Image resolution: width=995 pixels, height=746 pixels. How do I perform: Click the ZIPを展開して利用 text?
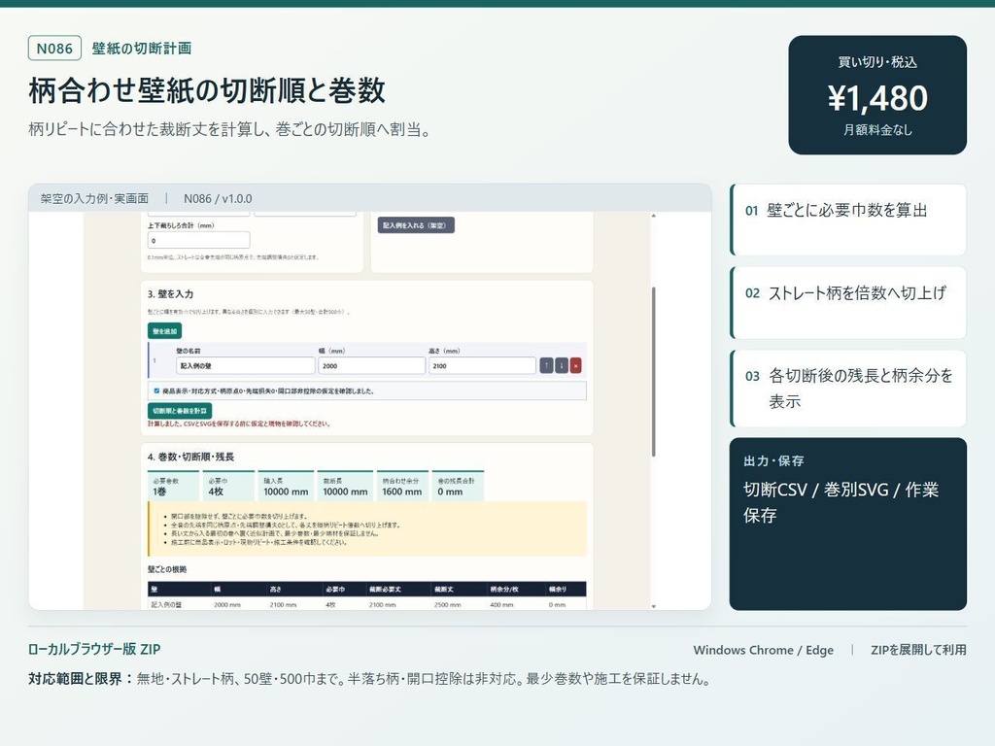pos(918,650)
